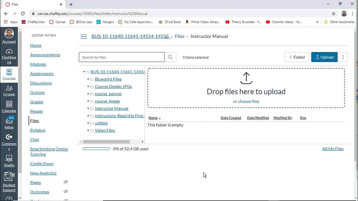
Task: Expand the Instructor Manual folder arrow
Action: pos(88,108)
